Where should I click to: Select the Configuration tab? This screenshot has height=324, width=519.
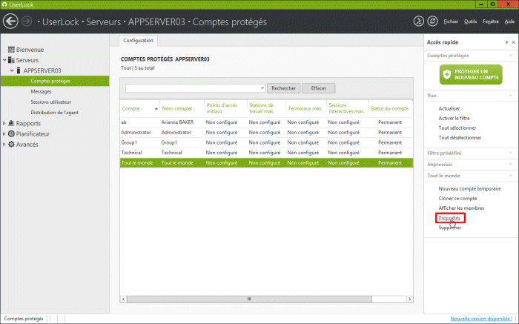tap(138, 40)
